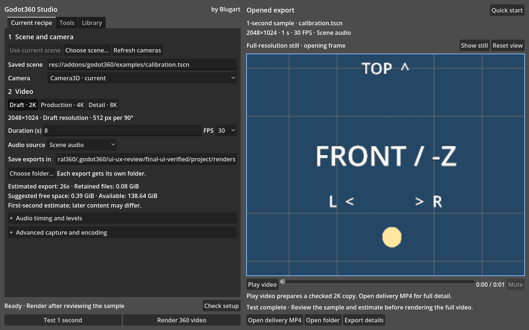Click the video seek slider handle

click(x=283, y=282)
